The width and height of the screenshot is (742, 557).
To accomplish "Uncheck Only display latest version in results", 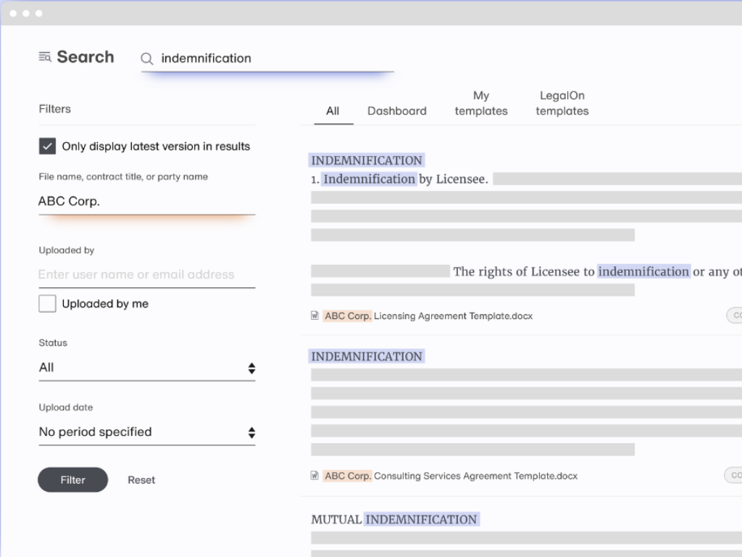I will click(x=47, y=146).
